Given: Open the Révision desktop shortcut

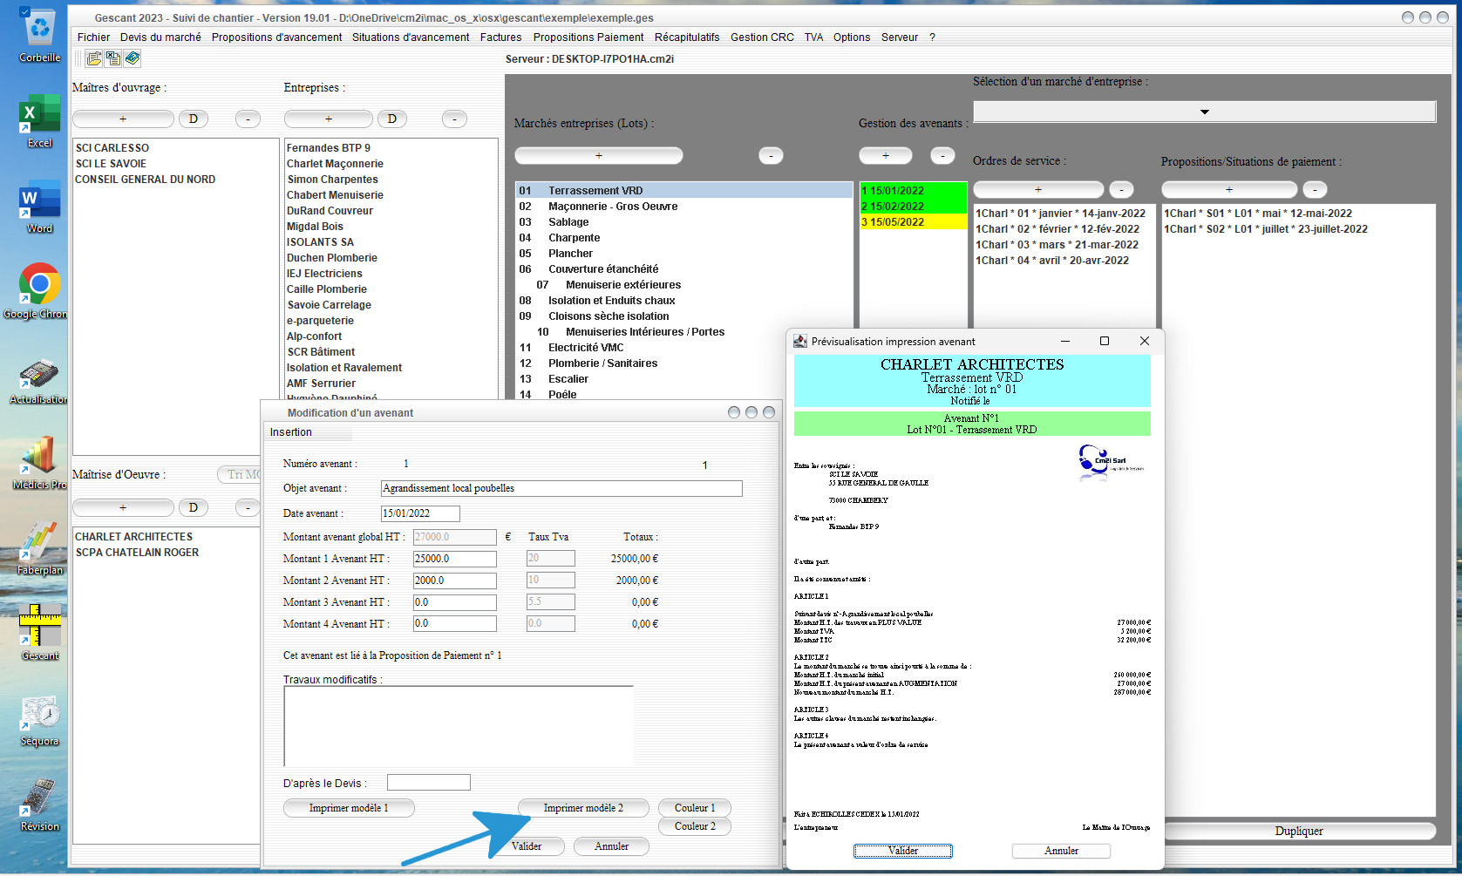Looking at the screenshot, I should tap(40, 805).
